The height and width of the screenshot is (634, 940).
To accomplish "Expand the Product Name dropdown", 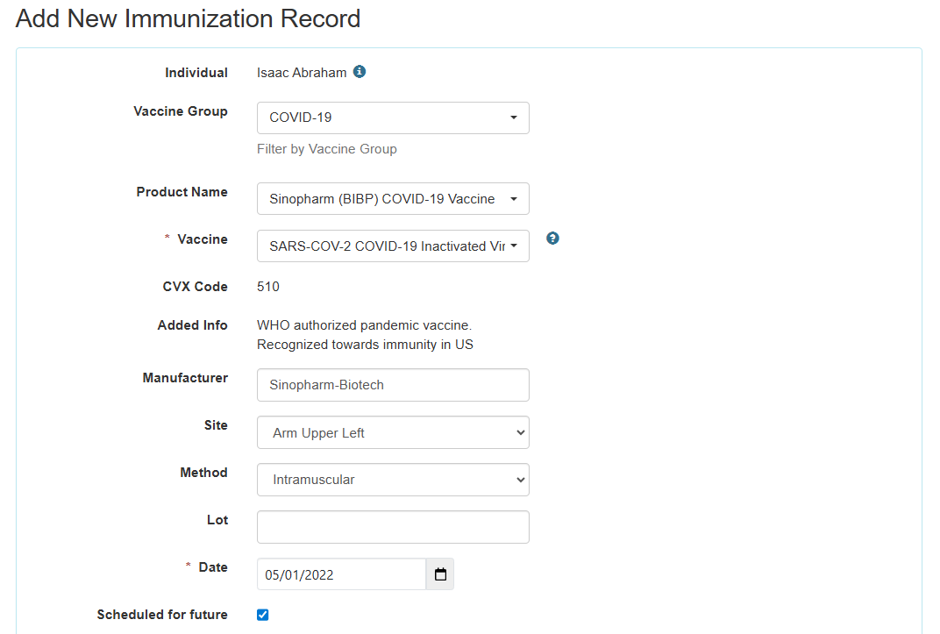I will coord(393,198).
